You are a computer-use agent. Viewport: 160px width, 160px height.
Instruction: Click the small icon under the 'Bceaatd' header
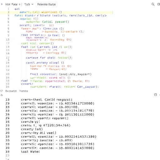tap(2, 95)
